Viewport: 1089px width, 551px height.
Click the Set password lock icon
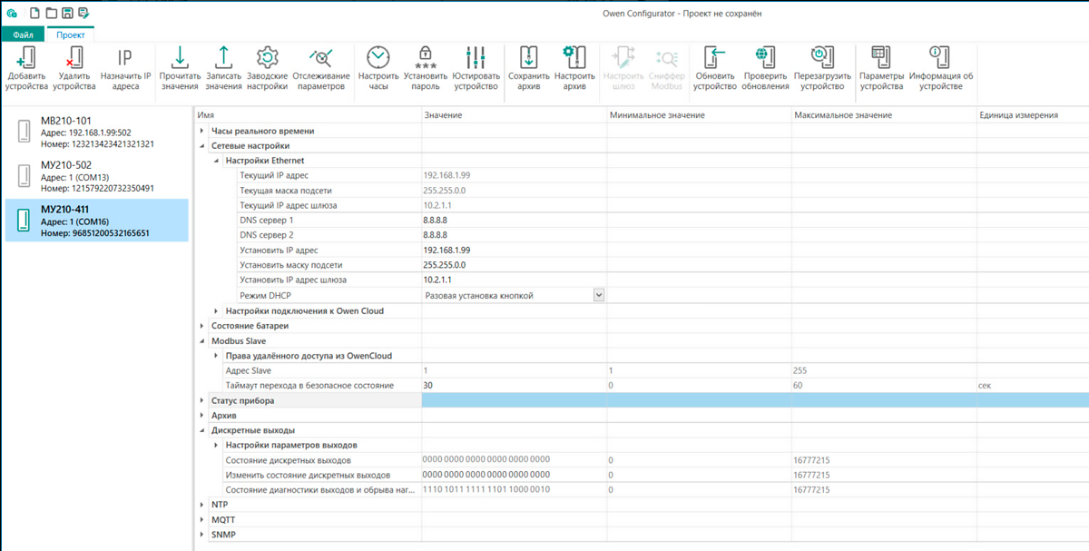[425, 58]
